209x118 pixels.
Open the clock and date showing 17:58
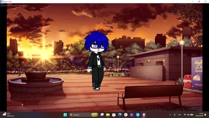coord(199,115)
